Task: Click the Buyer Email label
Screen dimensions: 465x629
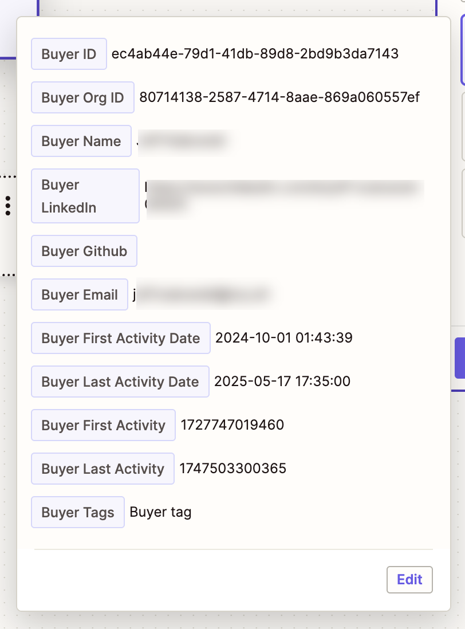Action: (80, 295)
